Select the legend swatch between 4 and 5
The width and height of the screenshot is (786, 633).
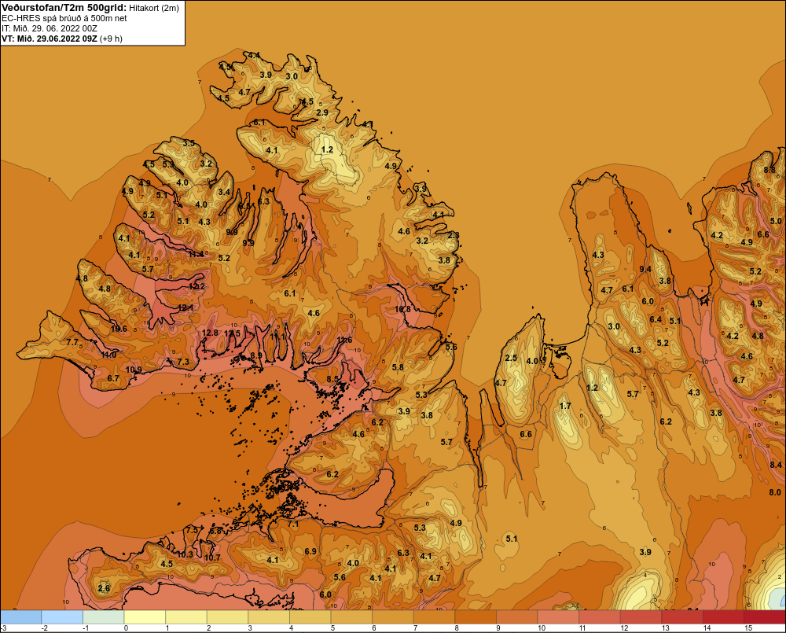(x=310, y=617)
